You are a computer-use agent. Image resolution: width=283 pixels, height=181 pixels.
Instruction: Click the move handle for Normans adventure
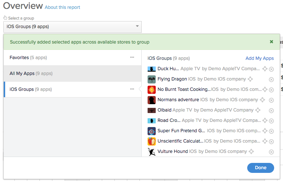262,99
